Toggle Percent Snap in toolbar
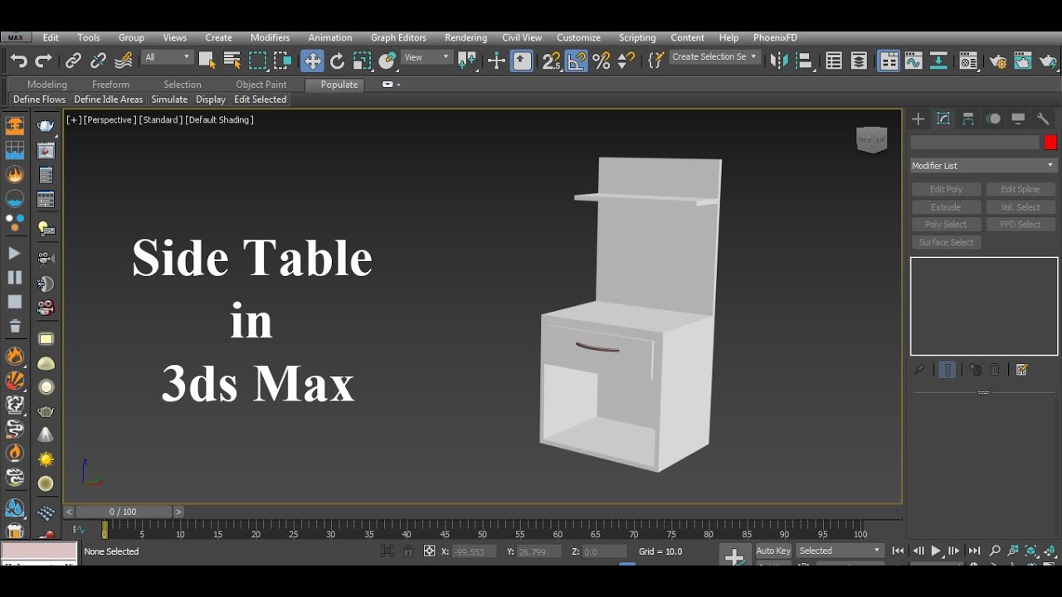This screenshot has width=1062, height=597. pyautogui.click(x=602, y=61)
